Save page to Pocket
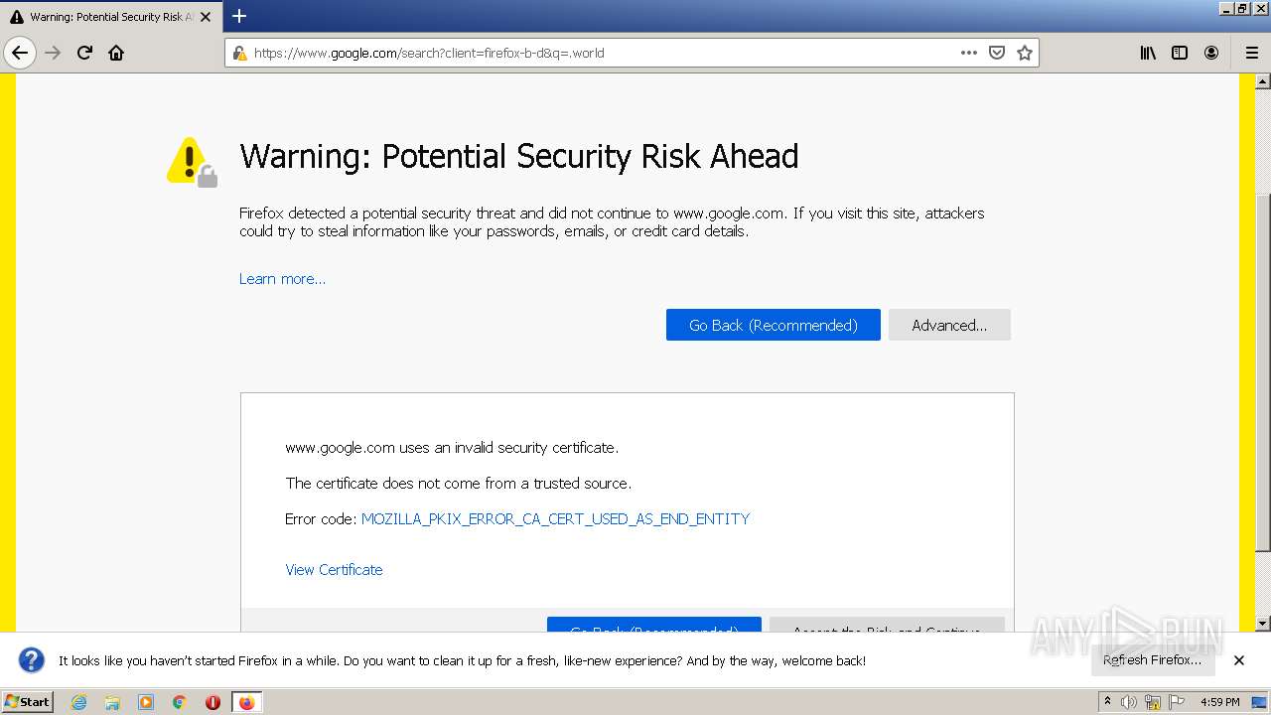This screenshot has height=715, width=1271. point(997,53)
